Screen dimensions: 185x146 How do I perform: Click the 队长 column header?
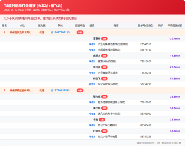[60, 26]
